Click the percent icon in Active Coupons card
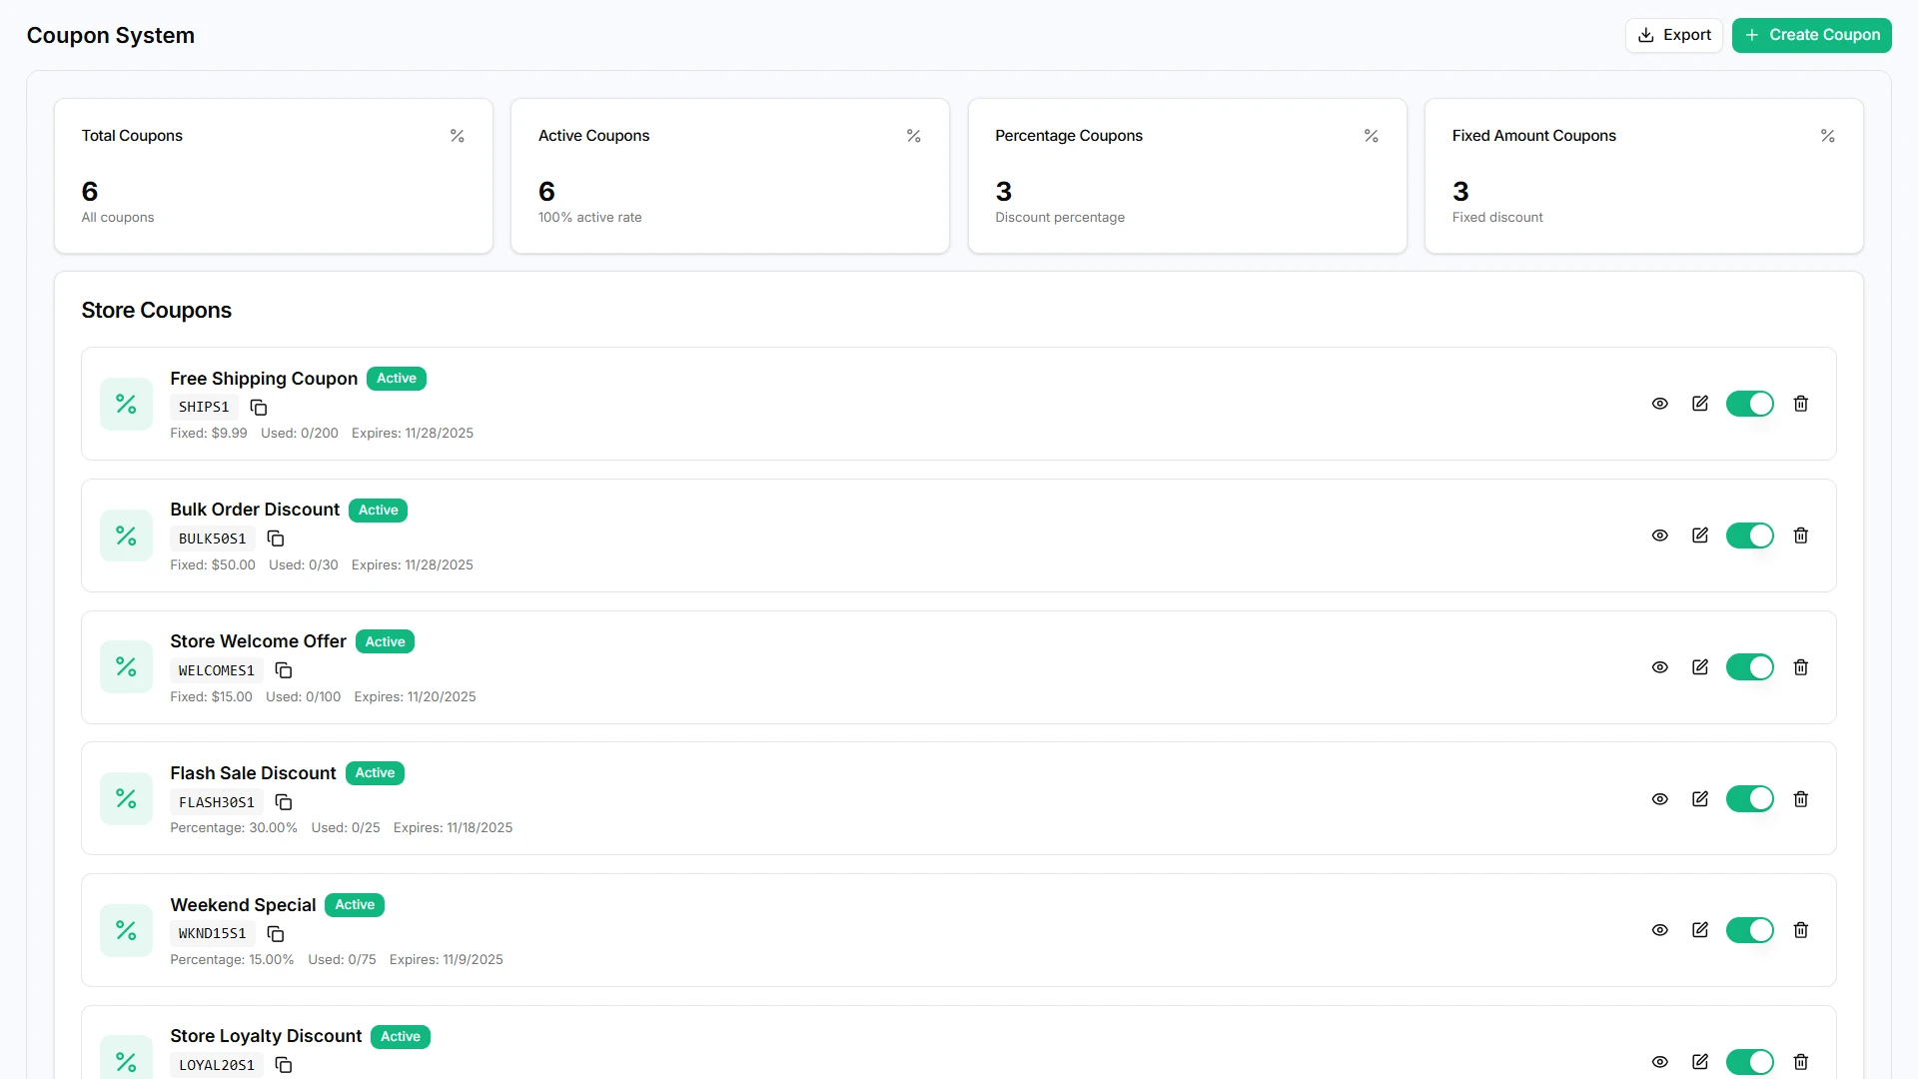The width and height of the screenshot is (1918, 1079). click(x=914, y=136)
